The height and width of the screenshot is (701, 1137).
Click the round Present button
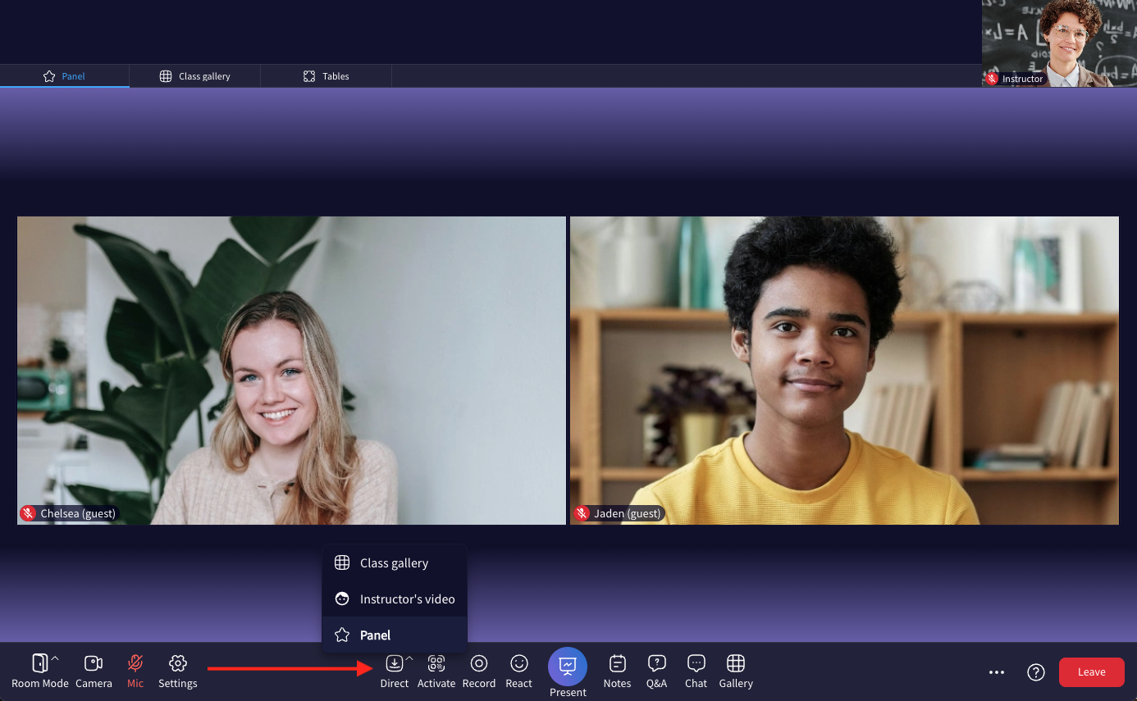568,667
